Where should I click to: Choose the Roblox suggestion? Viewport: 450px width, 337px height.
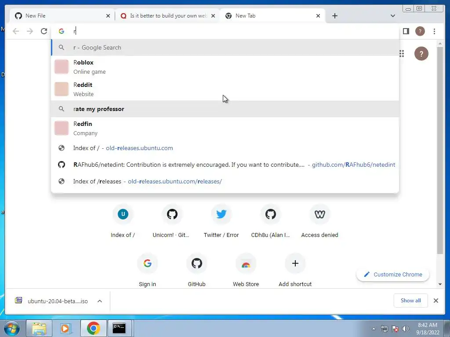[225, 67]
